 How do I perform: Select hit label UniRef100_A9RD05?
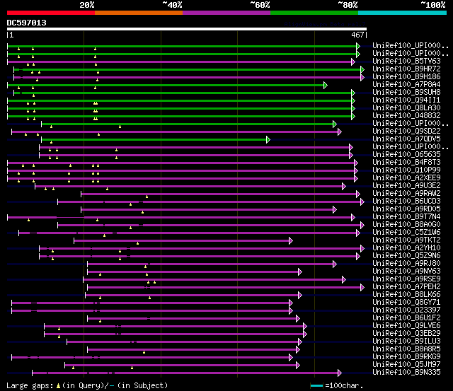tap(406, 209)
